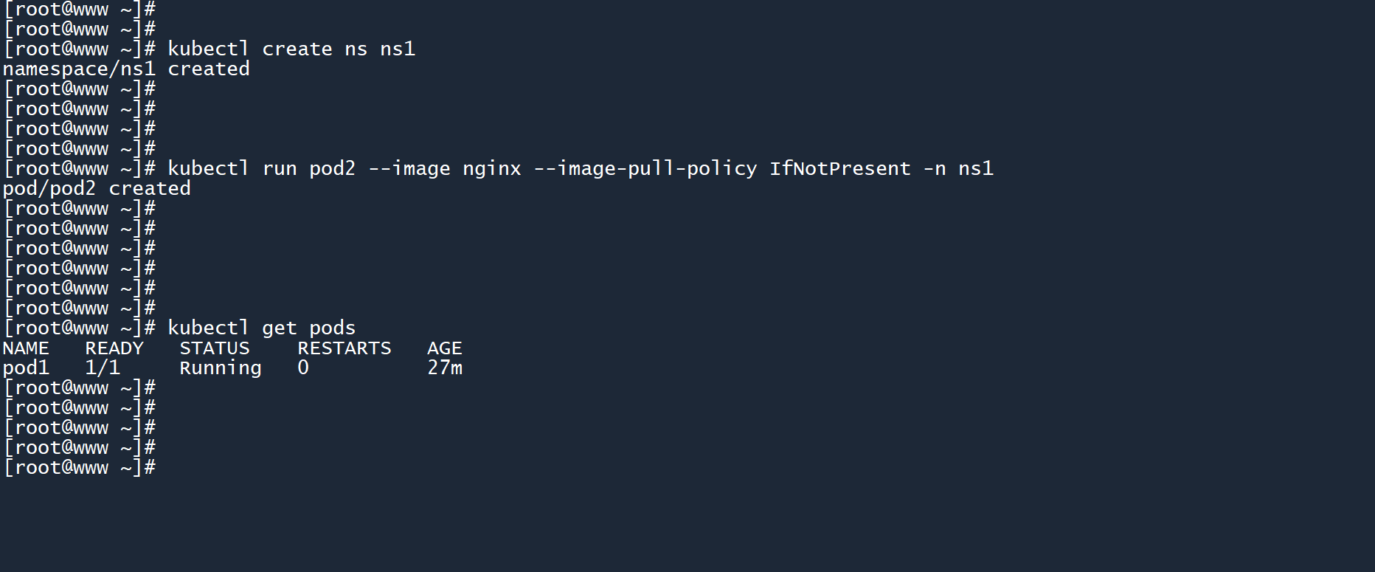1375x572 pixels.
Task: Click the 'pod/pod2 created' output line
Action: [97, 189]
